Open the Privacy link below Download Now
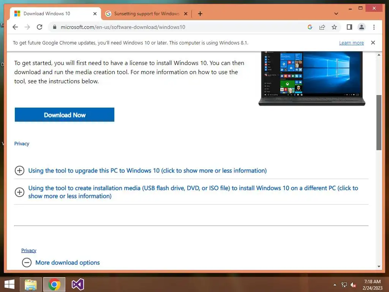This screenshot has width=389, height=292. (x=22, y=143)
